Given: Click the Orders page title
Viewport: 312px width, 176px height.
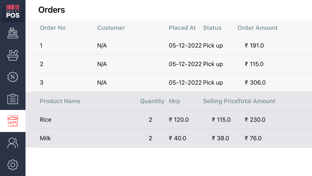Looking at the screenshot, I should [x=51, y=10].
